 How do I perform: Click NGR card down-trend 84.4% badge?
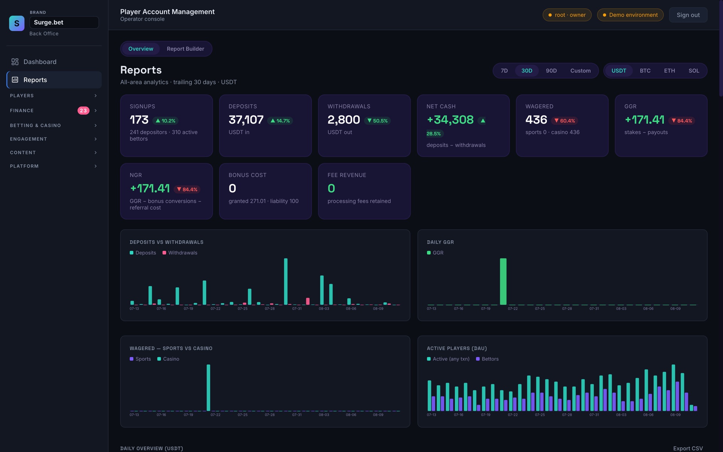point(187,189)
